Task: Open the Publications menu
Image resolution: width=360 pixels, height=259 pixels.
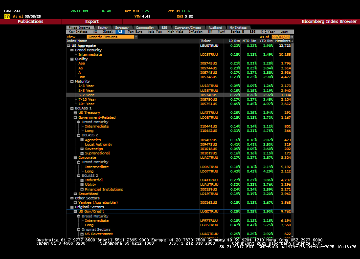Action: tap(30, 22)
